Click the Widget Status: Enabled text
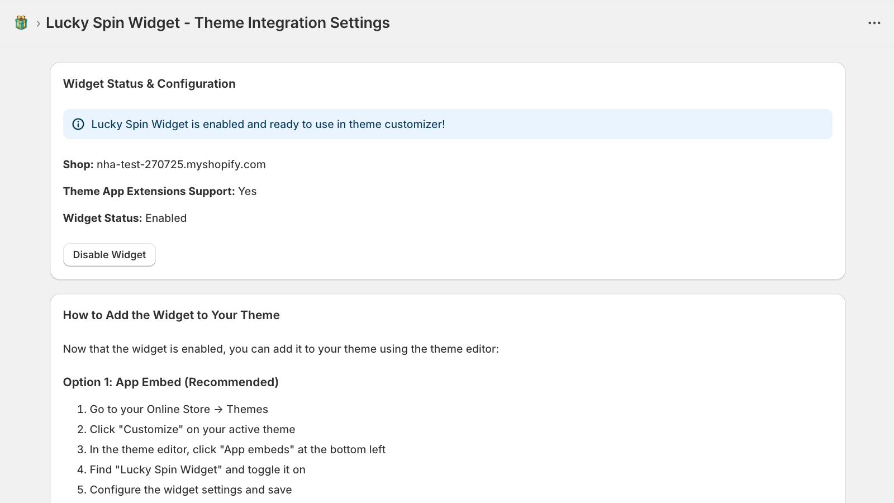Screen dimensions: 894x503 (125, 218)
